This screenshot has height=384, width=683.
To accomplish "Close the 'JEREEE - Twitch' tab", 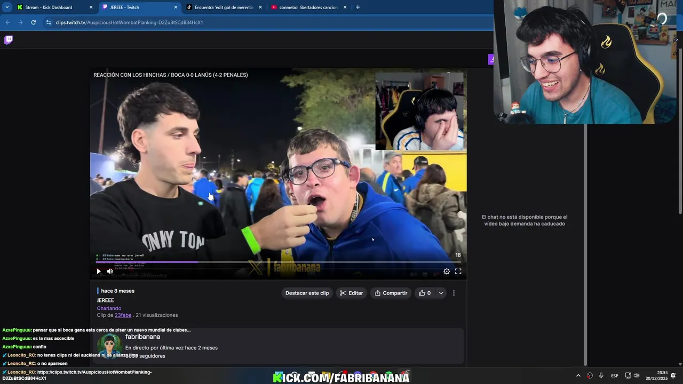I will pos(176,7).
